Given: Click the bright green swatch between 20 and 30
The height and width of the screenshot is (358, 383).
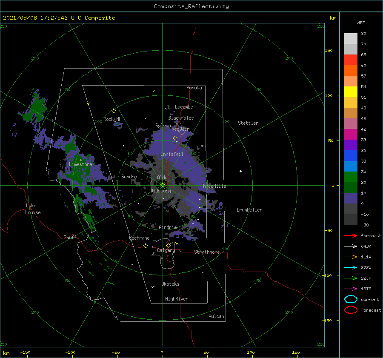Looking at the screenshot, I should [x=351, y=177].
